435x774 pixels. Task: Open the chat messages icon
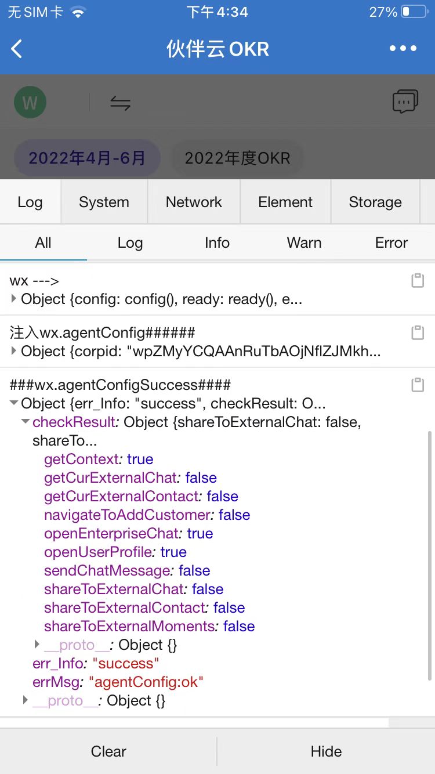click(x=405, y=102)
